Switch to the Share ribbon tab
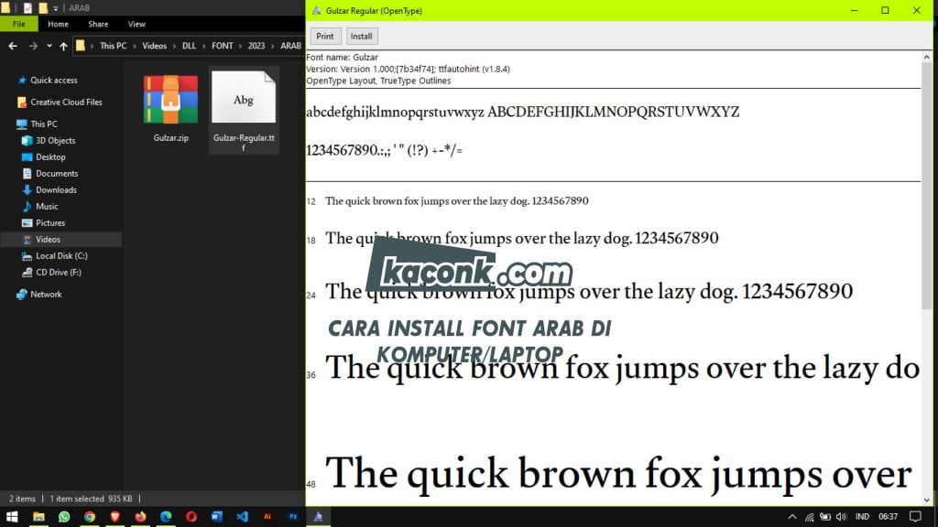 (98, 24)
